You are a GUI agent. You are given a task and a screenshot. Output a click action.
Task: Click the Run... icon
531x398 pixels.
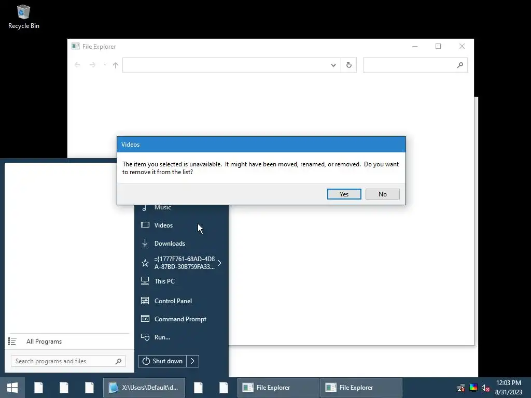pyautogui.click(x=145, y=337)
